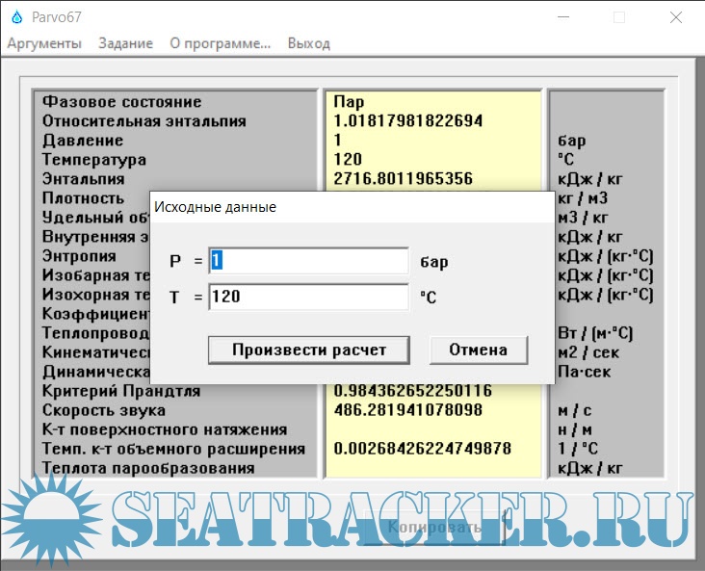This screenshot has width=705, height=571.
Task: Click the Фазовое состояние row label
Action: point(122,102)
